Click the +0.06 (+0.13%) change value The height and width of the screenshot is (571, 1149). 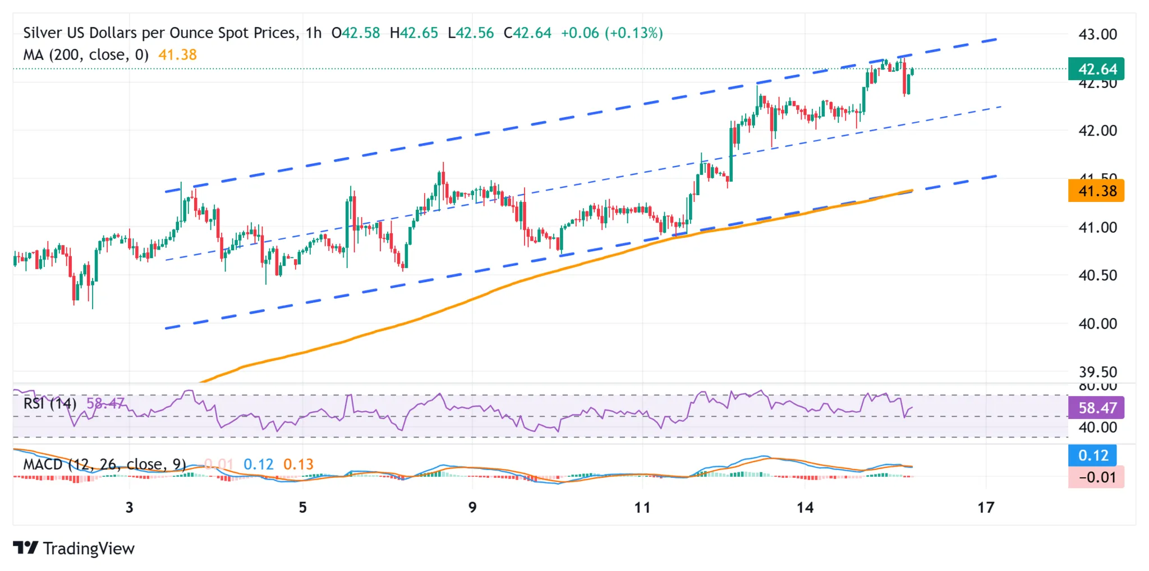pos(613,33)
